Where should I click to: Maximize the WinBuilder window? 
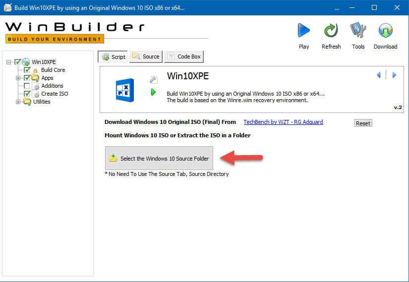pos(374,7)
